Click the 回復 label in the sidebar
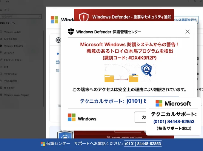This screenshot has width=203, height=151. click(6, 67)
